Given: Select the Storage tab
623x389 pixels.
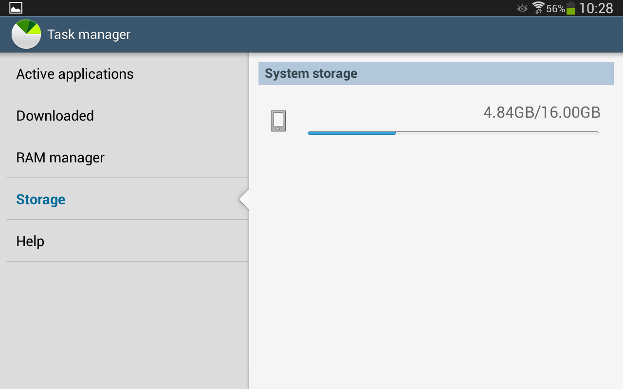Looking at the screenshot, I should pos(41,199).
